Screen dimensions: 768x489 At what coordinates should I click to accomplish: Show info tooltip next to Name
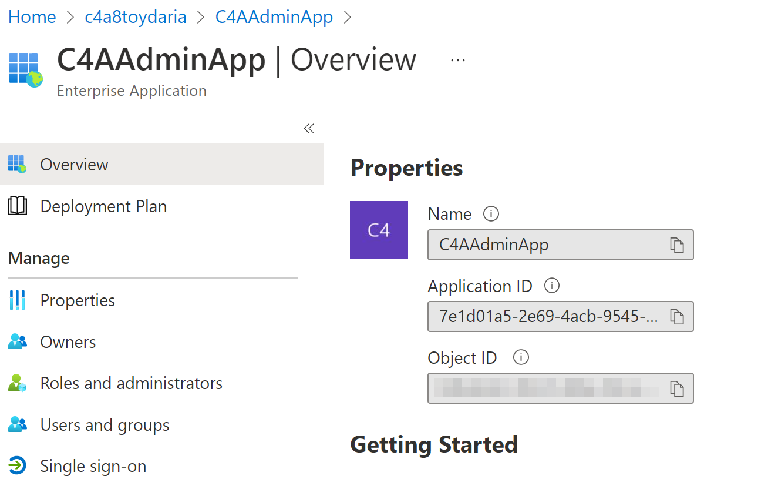(491, 214)
